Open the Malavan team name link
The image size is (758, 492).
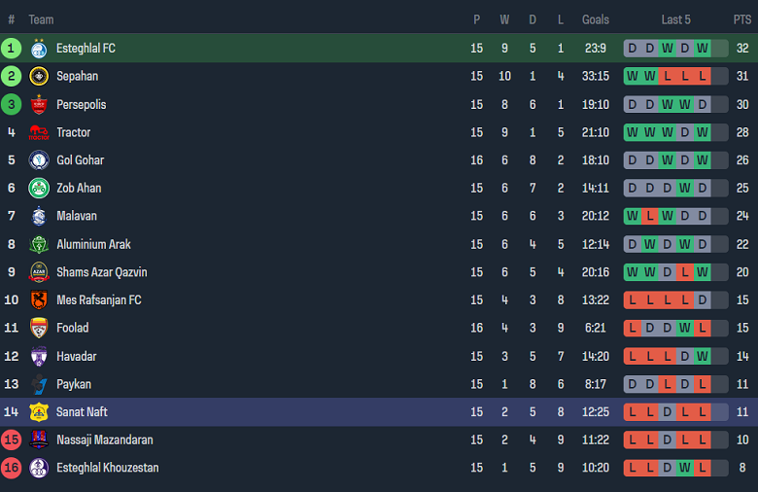[x=77, y=216]
